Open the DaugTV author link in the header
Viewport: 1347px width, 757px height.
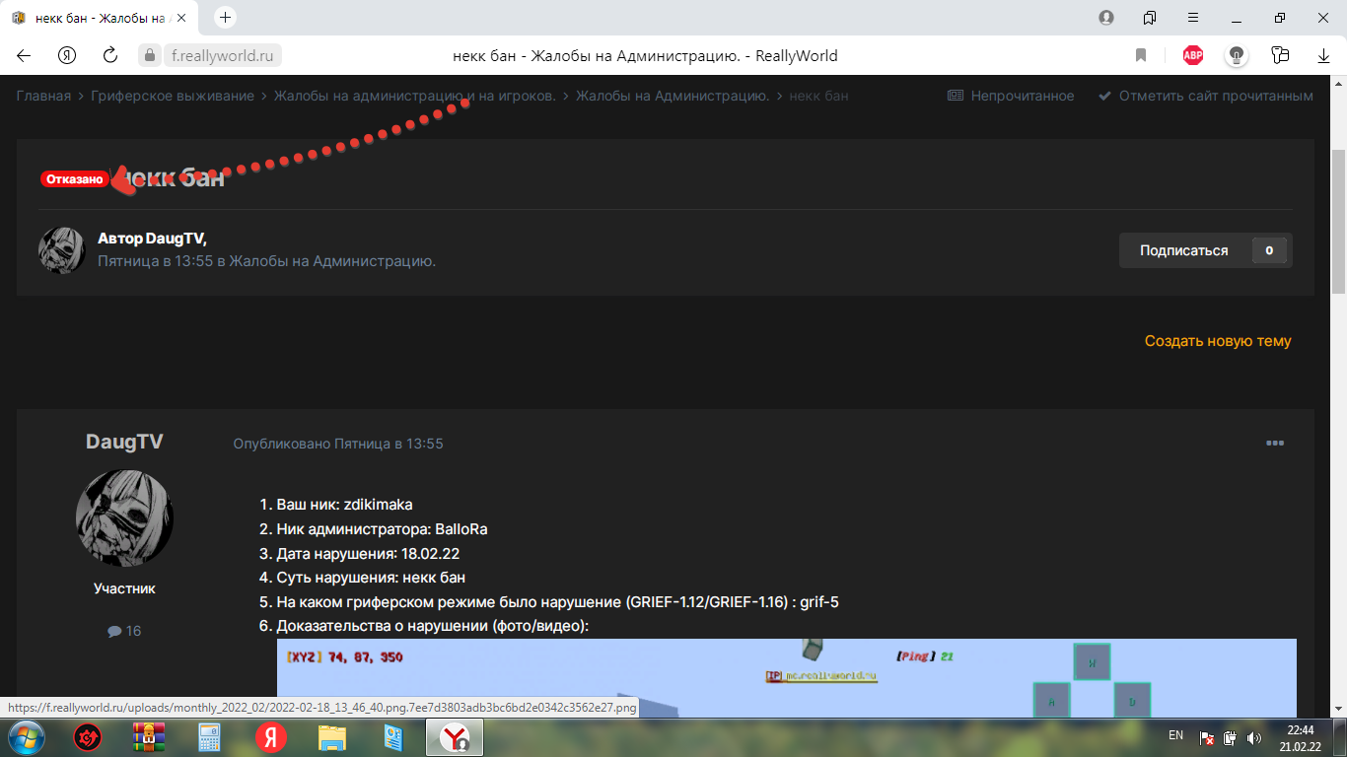175,240
